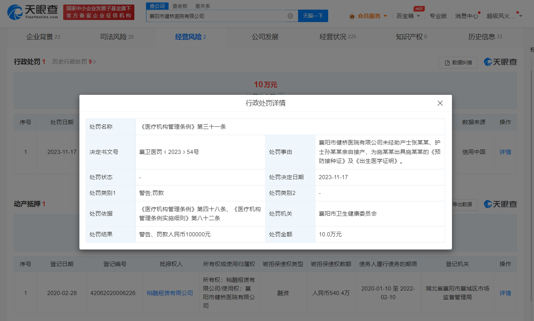Close the 行政处罚详情 dialog
This screenshot has width=534, height=321.
440,103
